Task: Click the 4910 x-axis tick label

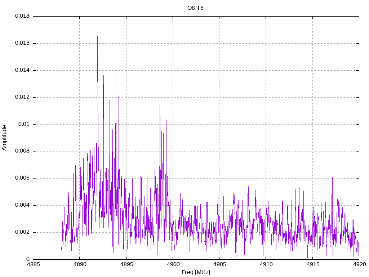Action: (x=266, y=264)
